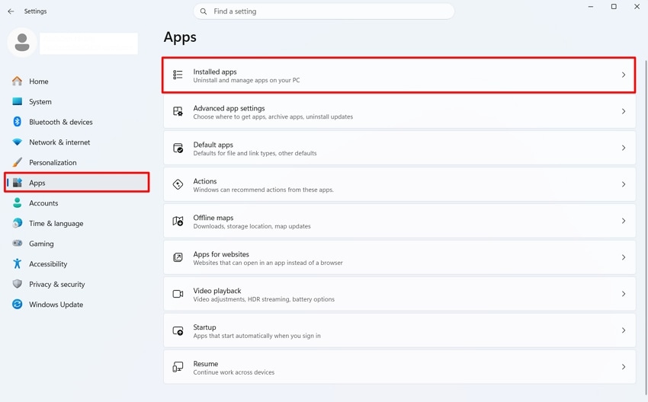Click the Personalization paintbrush icon
The height and width of the screenshot is (402, 648).
pos(17,162)
